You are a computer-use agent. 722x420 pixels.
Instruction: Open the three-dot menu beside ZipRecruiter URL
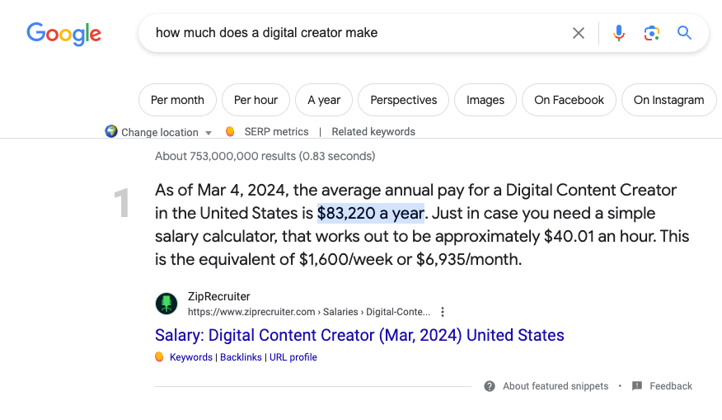[x=443, y=312]
